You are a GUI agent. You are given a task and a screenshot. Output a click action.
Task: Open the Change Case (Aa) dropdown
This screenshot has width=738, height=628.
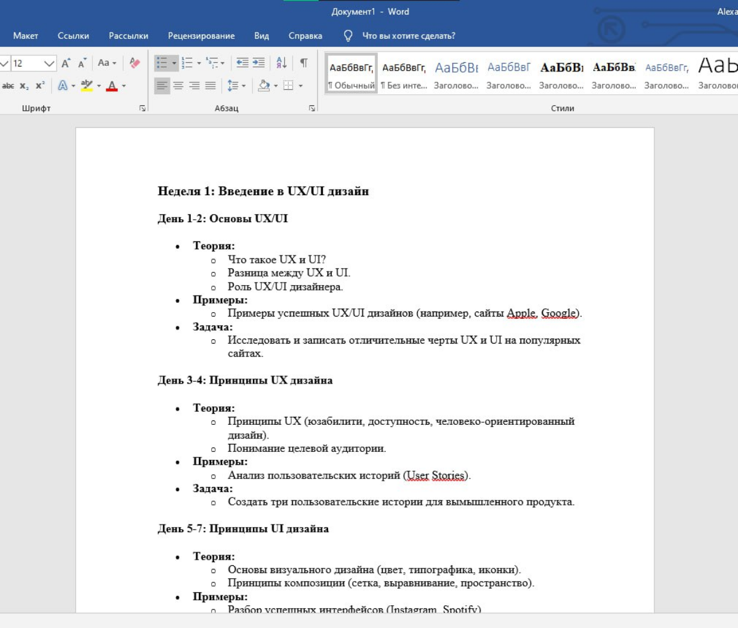[x=107, y=63]
